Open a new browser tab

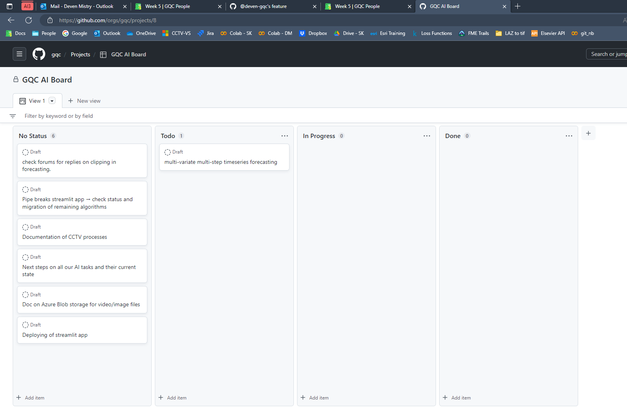517,6
